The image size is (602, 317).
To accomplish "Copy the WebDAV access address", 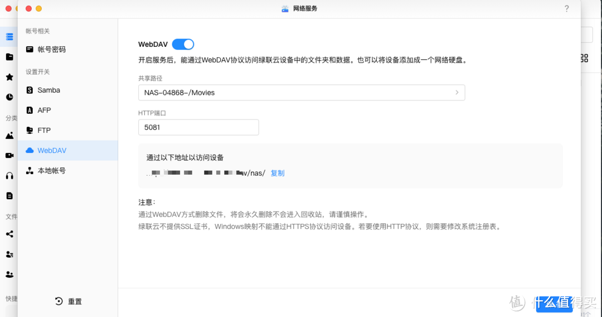I will tap(277, 173).
